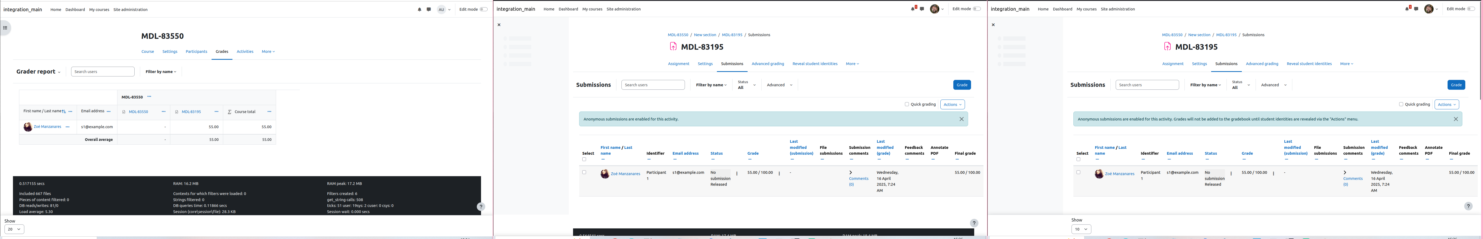Open Reveal student identities tab in right window

click(1309, 64)
